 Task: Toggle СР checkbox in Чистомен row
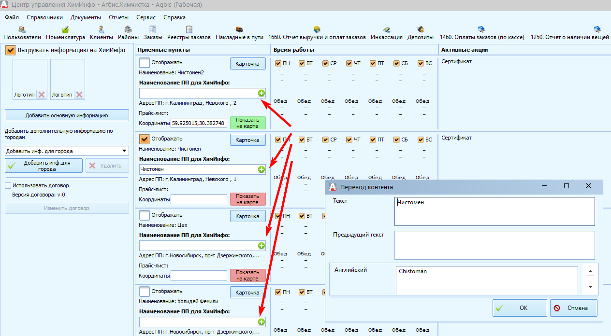pos(325,140)
